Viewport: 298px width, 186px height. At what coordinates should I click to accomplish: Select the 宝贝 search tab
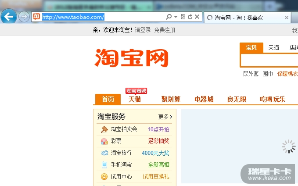[x=251, y=47]
